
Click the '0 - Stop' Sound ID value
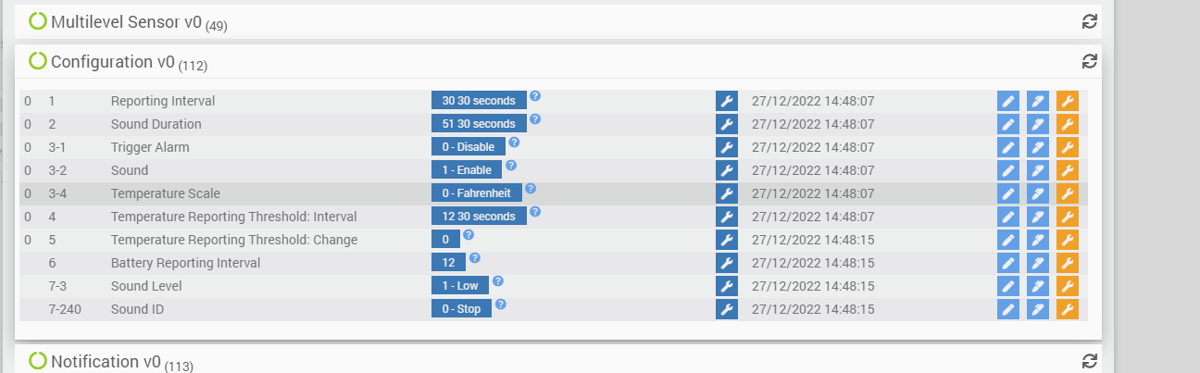click(x=461, y=309)
